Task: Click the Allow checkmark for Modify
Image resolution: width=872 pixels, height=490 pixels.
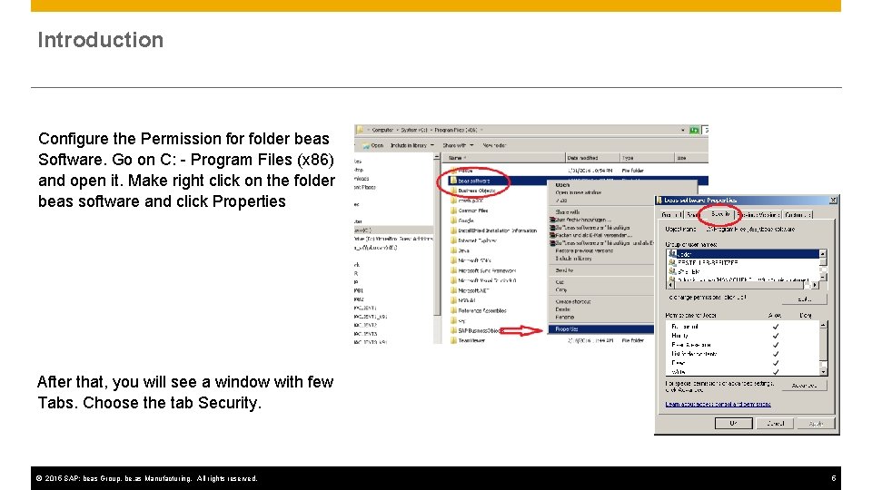Action: click(775, 336)
